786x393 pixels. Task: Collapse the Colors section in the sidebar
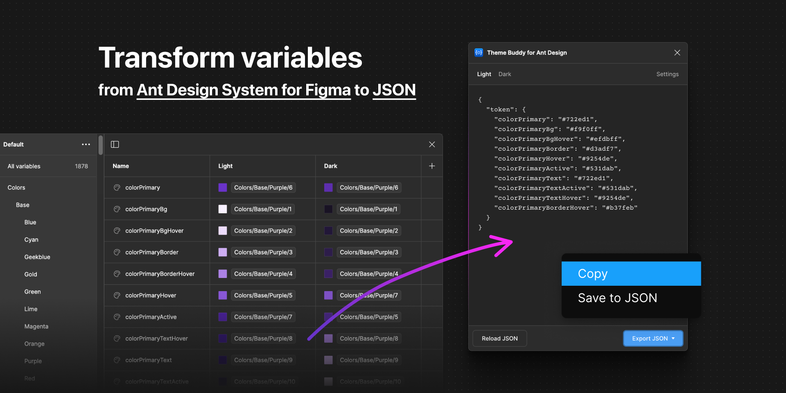pos(16,187)
